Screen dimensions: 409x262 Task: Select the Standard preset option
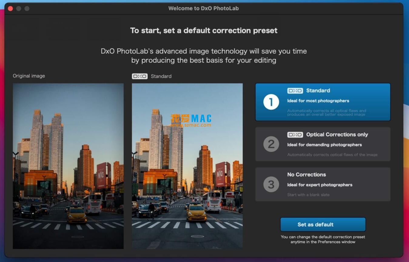(x=323, y=102)
